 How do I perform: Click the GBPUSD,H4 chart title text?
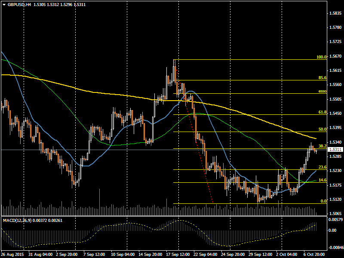click(19, 4)
